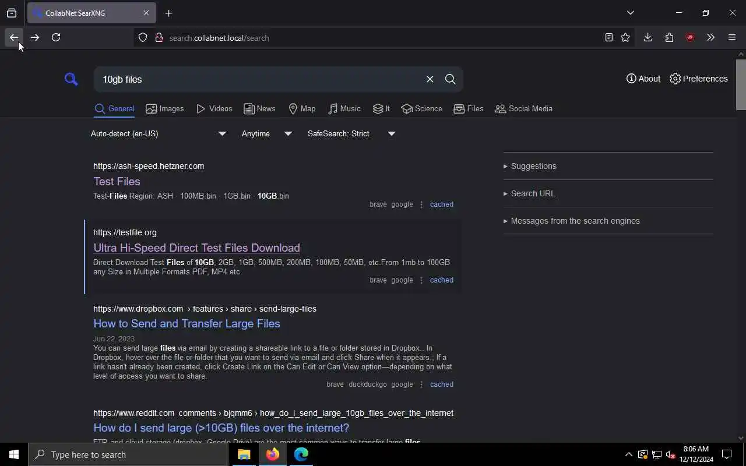This screenshot has height=466, width=746.
Task: Switch to Images category tab
Action: click(x=165, y=109)
